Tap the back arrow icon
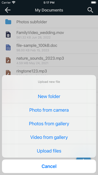The height and width of the screenshot is (175, 98). coord(8,10)
